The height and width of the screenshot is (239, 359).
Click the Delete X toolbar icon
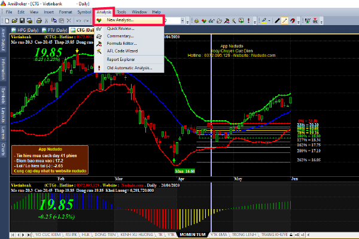[69, 21]
